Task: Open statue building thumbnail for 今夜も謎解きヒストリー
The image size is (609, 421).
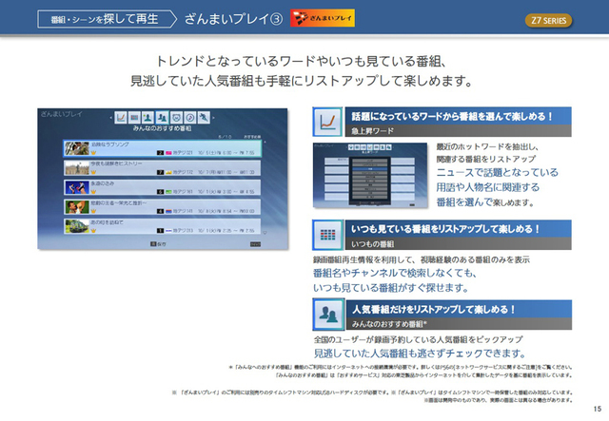Action: click(x=77, y=168)
